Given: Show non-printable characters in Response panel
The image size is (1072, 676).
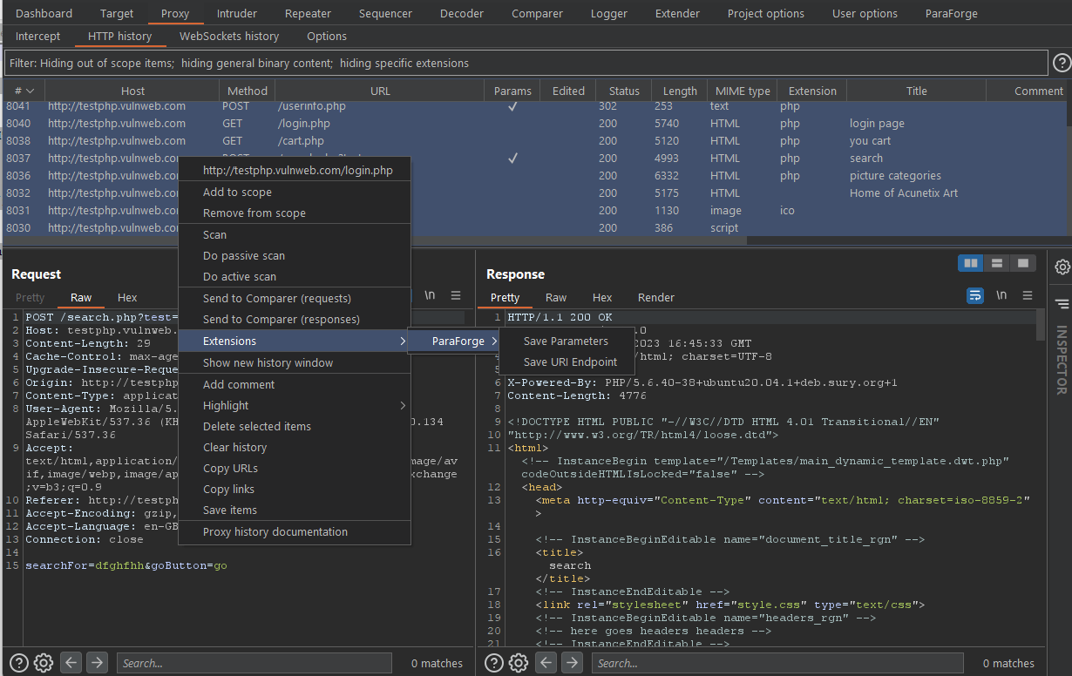Looking at the screenshot, I should (x=1001, y=296).
